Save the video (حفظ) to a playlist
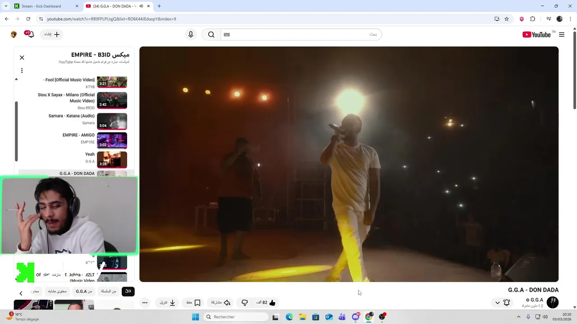Image resolution: width=577 pixels, height=324 pixels. (193, 302)
